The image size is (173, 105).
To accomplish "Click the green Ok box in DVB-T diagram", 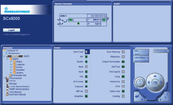I will click(70, 20).
